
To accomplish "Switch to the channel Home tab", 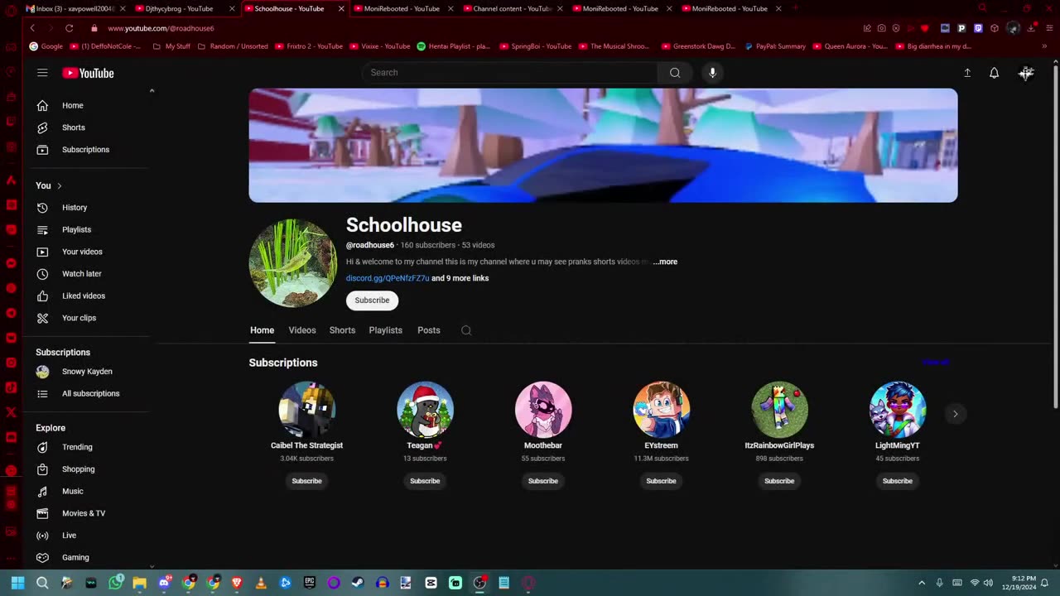I will click(262, 330).
